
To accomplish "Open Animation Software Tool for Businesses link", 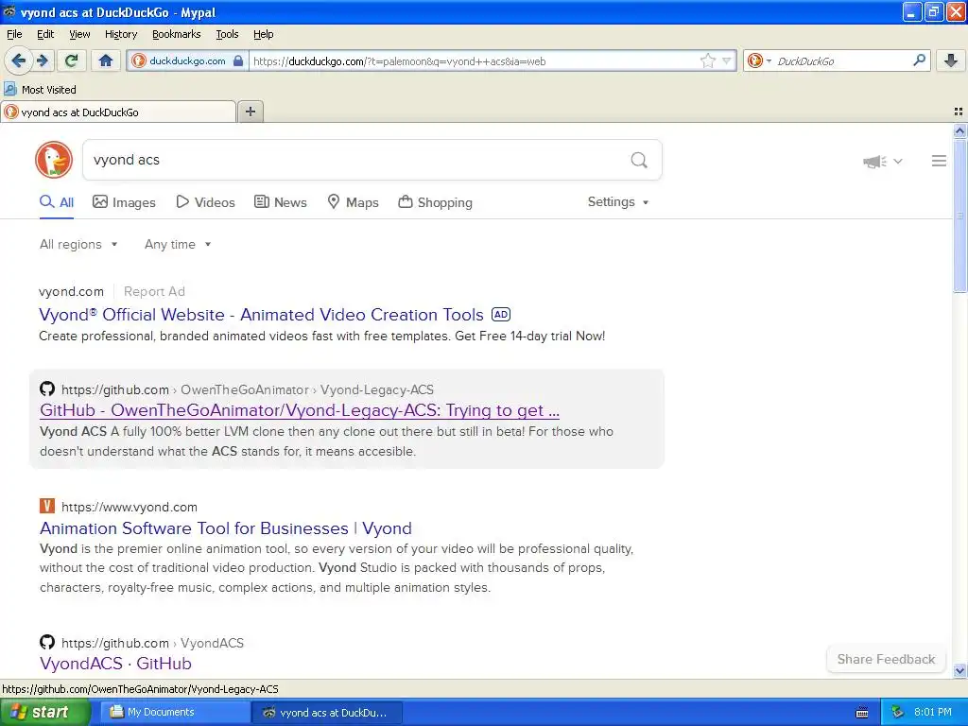I will pyautogui.click(x=225, y=528).
